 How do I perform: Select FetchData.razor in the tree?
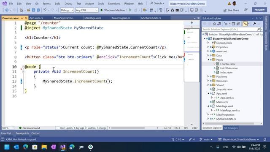coord(229,68)
